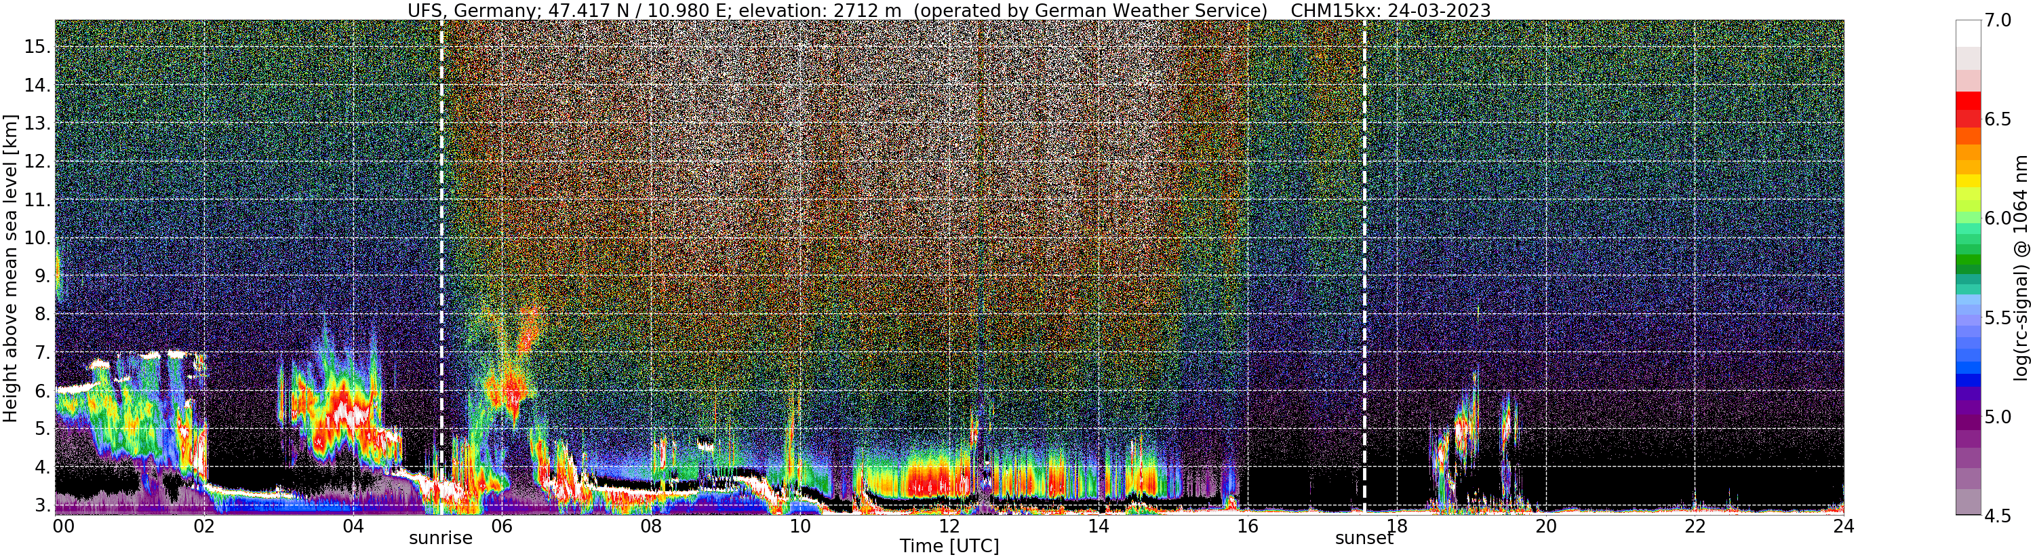2035x559 pixels.
Task: Click the bright red colorbar segment above 6.5
Action: [1969, 100]
